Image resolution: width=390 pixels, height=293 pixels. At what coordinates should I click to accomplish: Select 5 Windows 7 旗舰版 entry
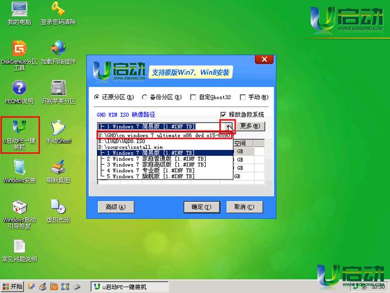point(165,176)
